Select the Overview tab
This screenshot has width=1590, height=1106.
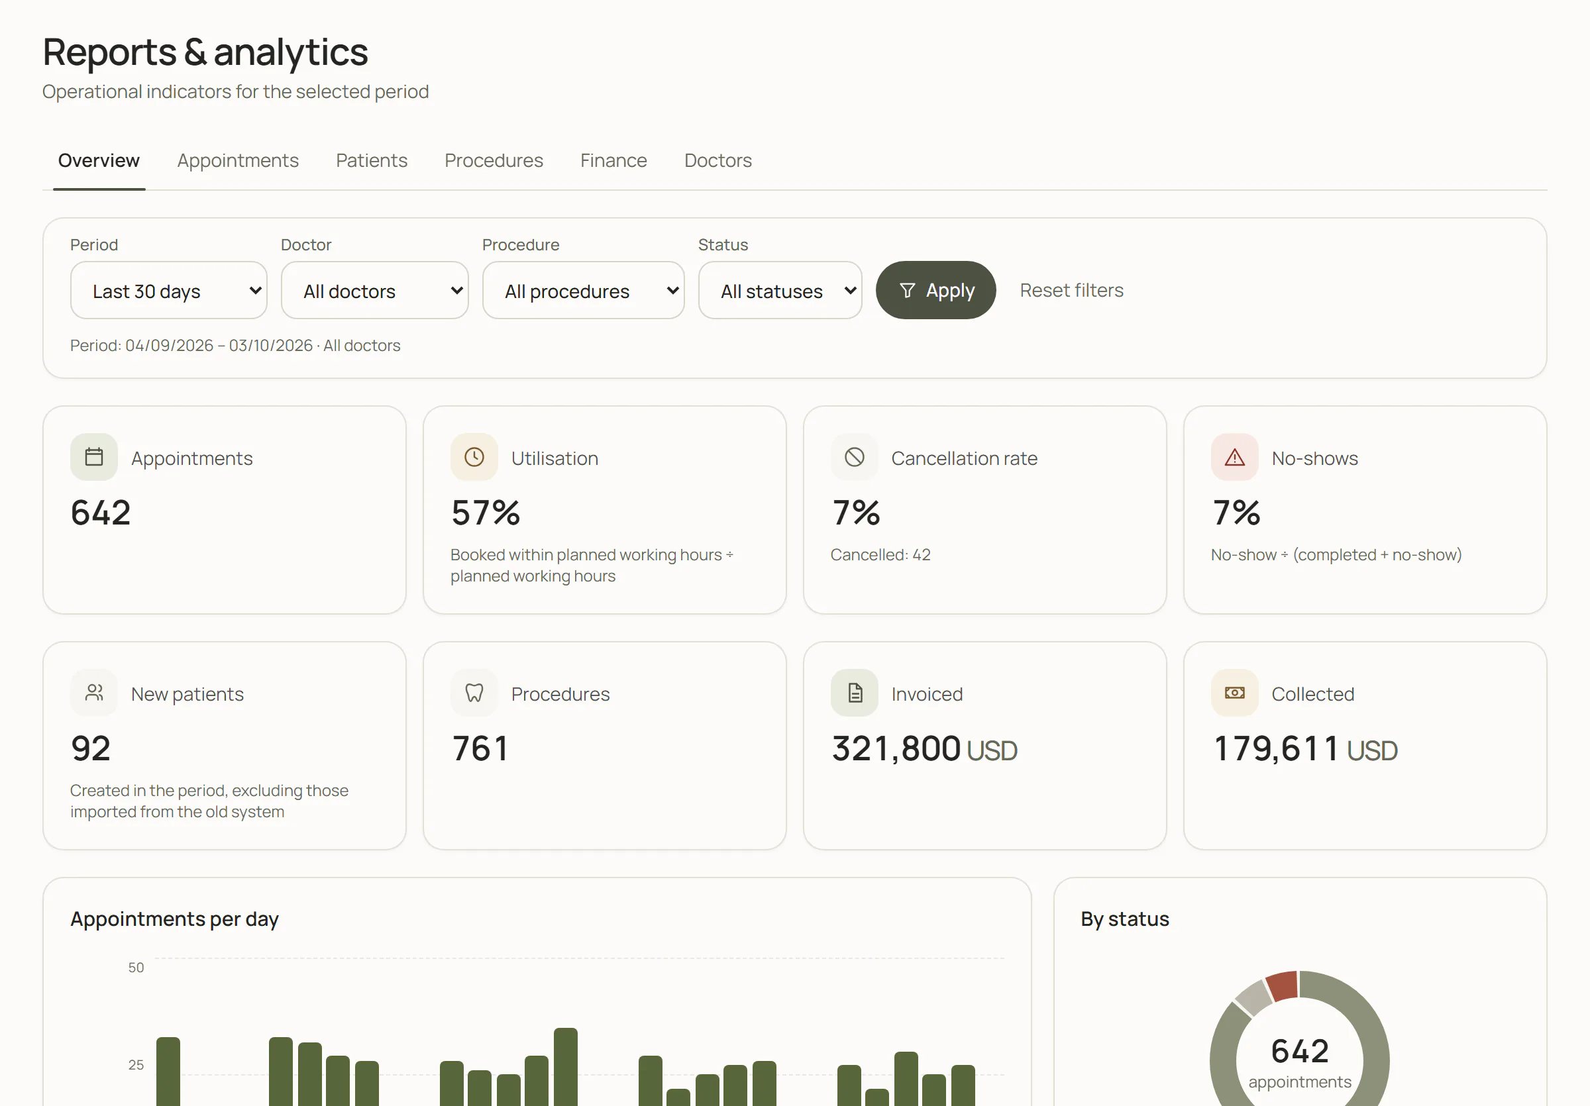coord(99,160)
